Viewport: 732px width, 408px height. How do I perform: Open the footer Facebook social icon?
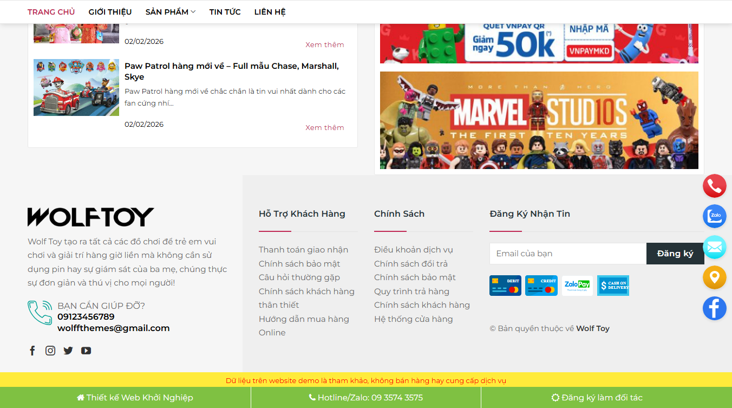[32, 351]
